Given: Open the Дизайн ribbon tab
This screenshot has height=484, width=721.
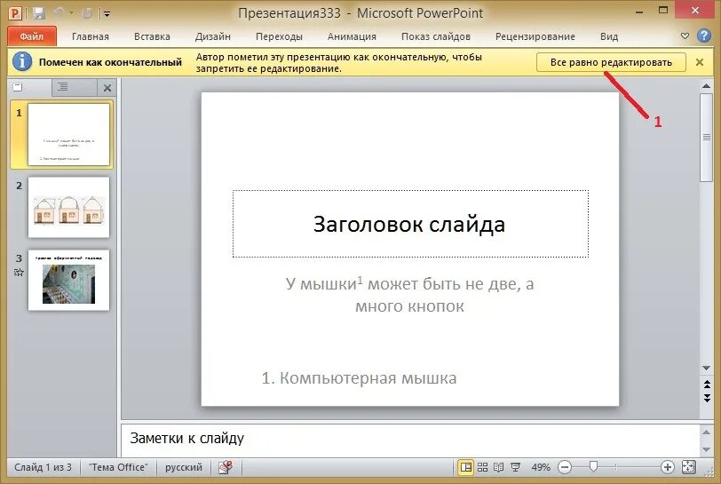Looking at the screenshot, I should (x=213, y=36).
